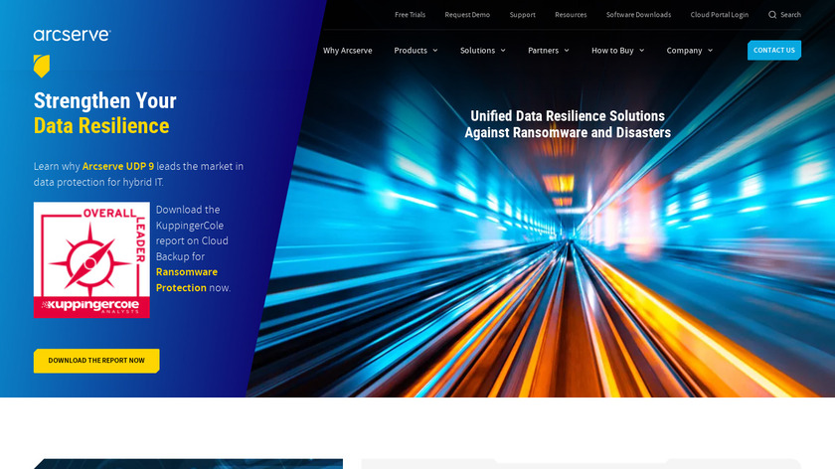The height and width of the screenshot is (469, 835).
Task: Click the yellow shield icon
Action: click(x=42, y=66)
